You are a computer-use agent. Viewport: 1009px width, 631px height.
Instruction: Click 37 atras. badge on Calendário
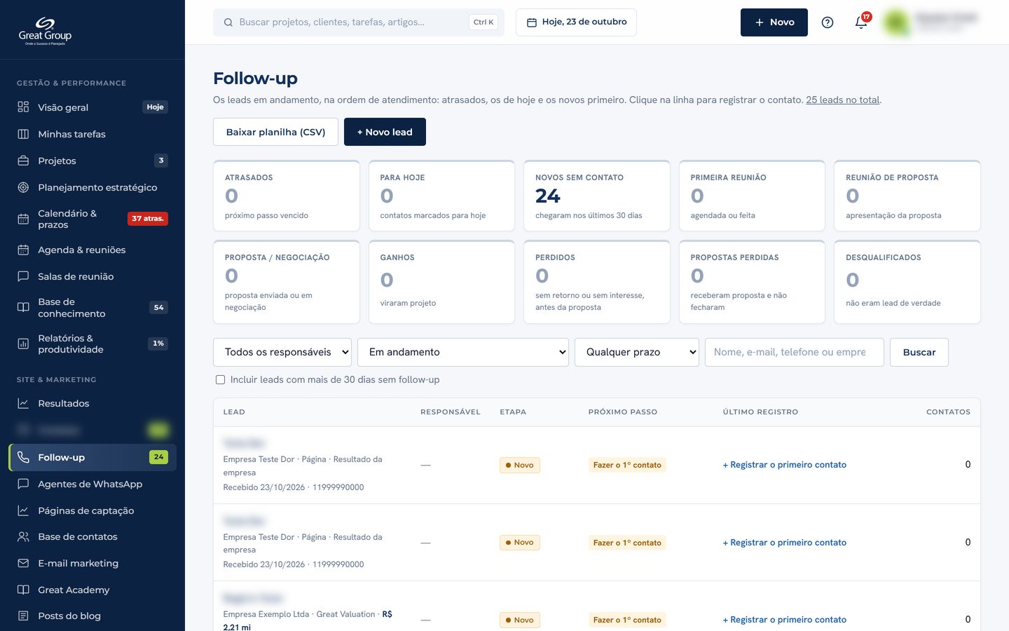point(148,219)
